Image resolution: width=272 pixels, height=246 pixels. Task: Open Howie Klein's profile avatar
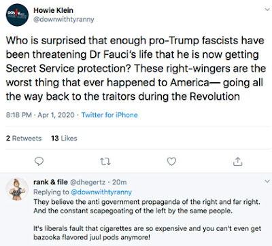point(17,15)
